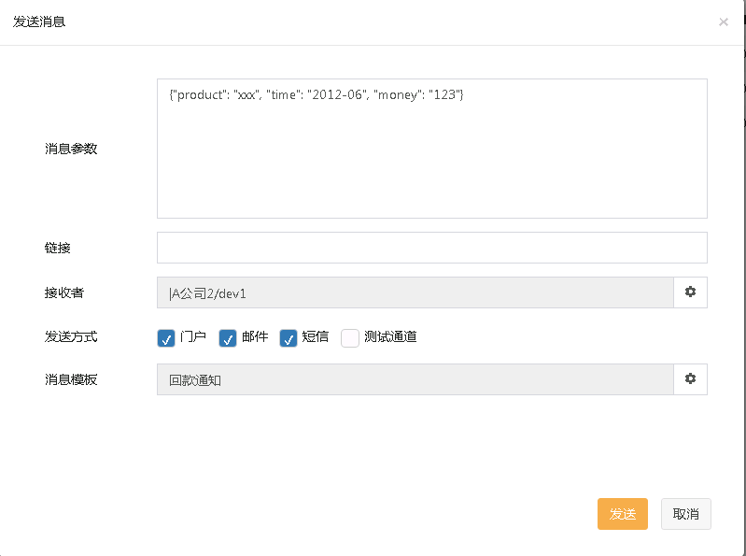This screenshot has height=556, width=746.
Task: Toggle the 短信 checkbox off
Action: pos(289,338)
